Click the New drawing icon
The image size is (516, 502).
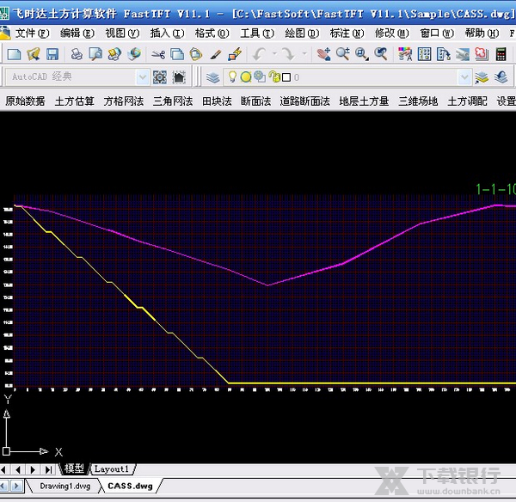click(13, 54)
